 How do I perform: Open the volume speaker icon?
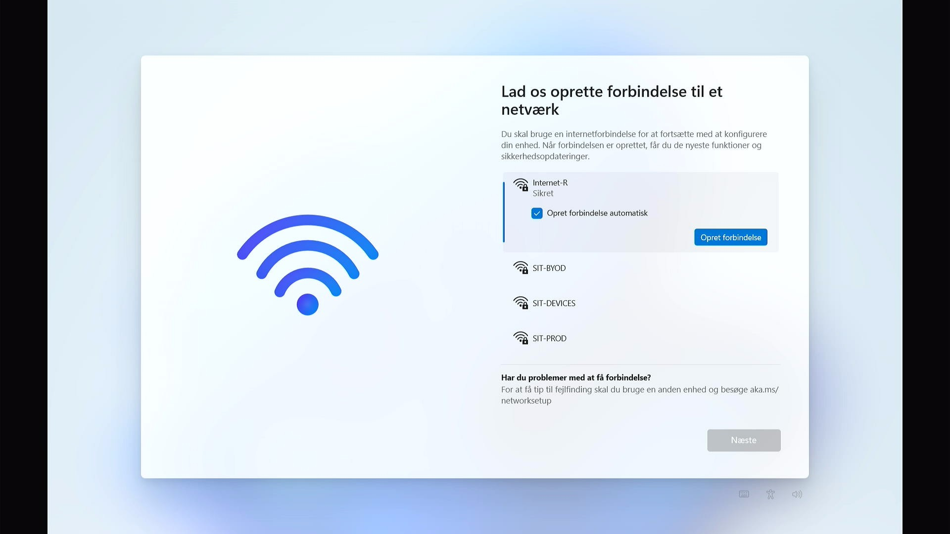click(797, 494)
